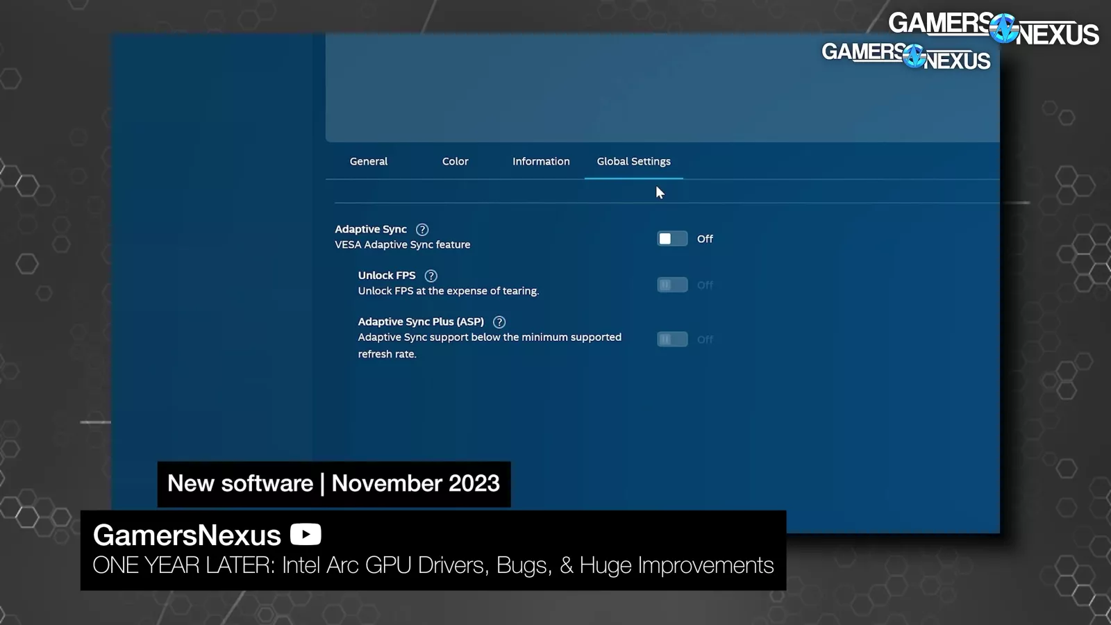Screen dimensions: 1111x625
Task: Click the Adaptive Sync Plus (ASP) label
Action: (421, 322)
